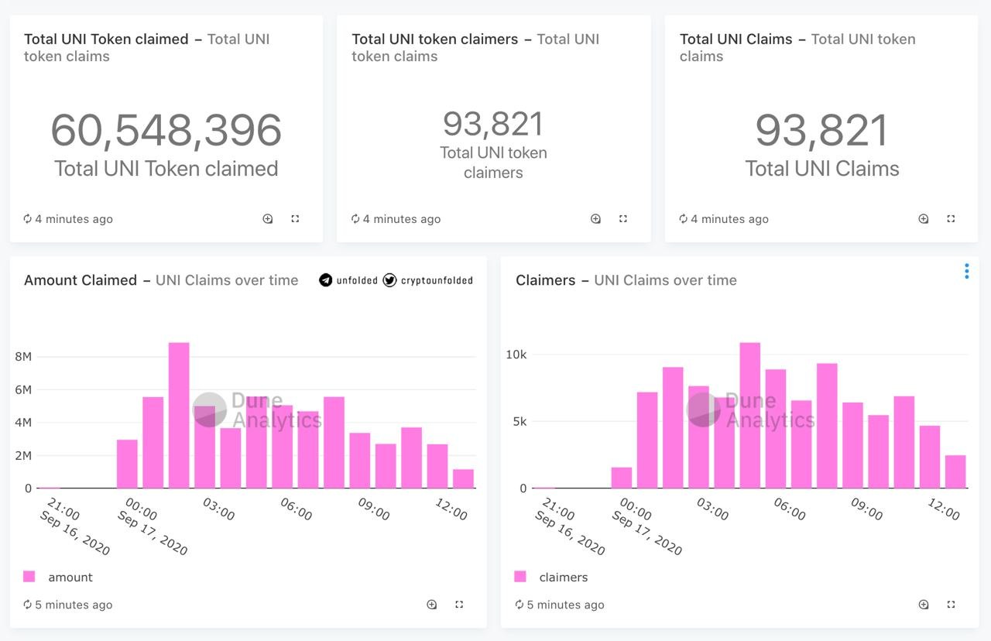Screen dimensions: 991x641
Task: Click 5 minutes ago text under Amount Claimed
Action: [74, 605]
